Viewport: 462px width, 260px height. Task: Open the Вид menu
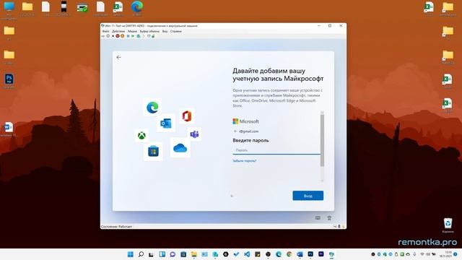coord(165,31)
